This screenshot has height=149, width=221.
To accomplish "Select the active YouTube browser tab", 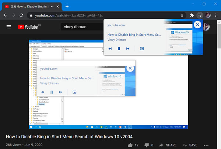I will (32, 7).
